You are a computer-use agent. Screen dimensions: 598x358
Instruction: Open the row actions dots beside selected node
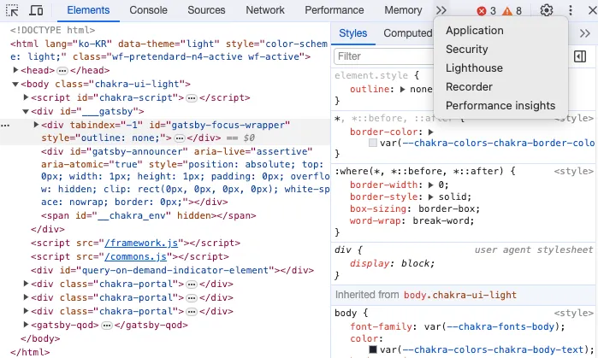(x=5, y=126)
